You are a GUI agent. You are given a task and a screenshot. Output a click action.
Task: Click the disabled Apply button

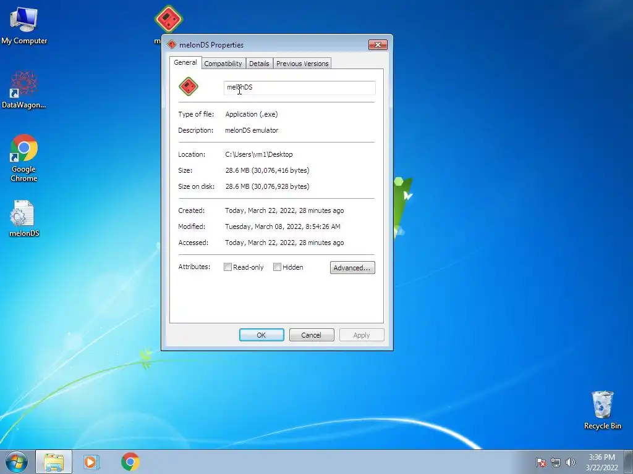point(361,335)
